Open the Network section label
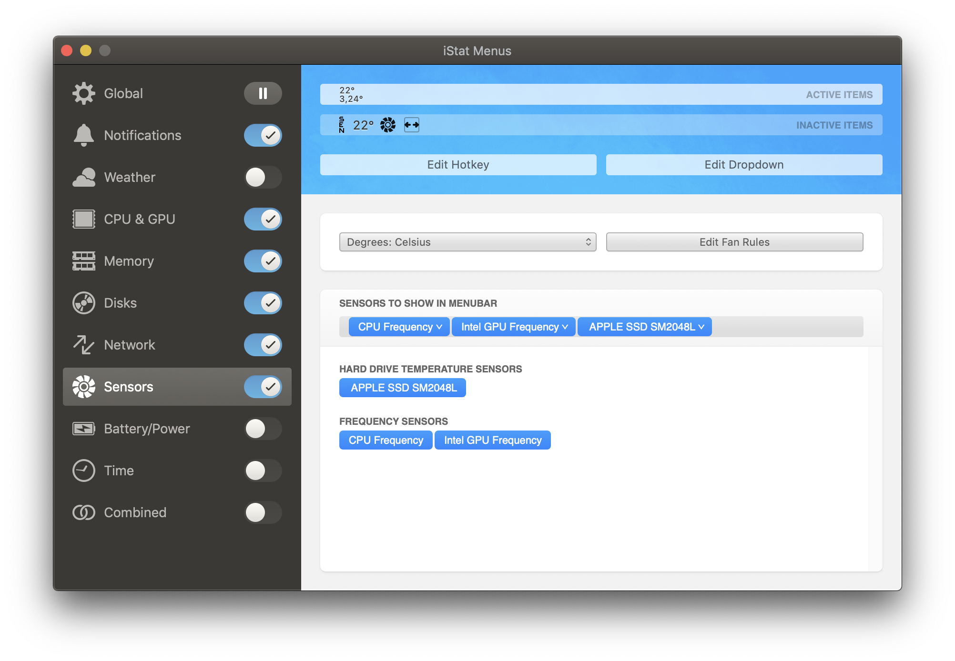955x661 pixels. pos(130,345)
